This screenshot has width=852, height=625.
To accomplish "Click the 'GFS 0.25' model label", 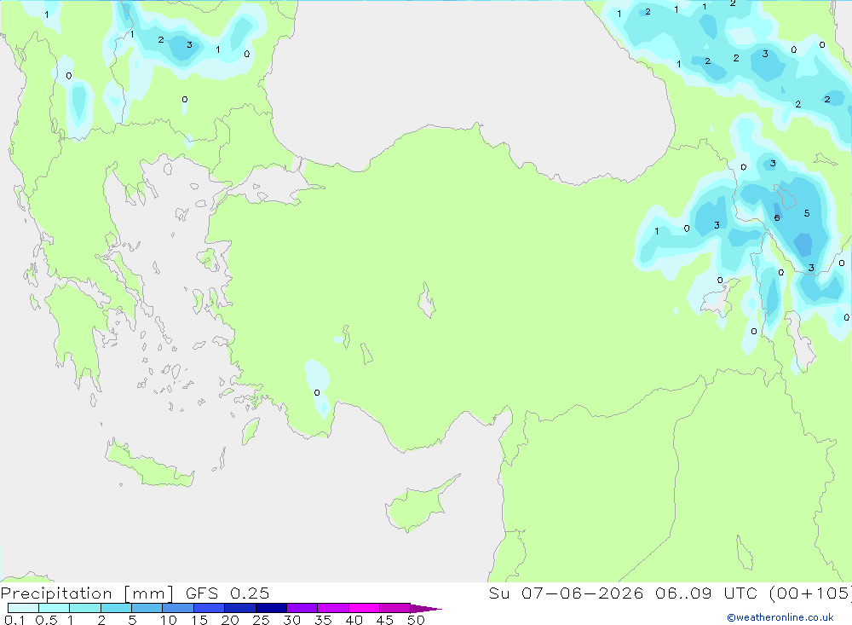I will [x=227, y=593].
